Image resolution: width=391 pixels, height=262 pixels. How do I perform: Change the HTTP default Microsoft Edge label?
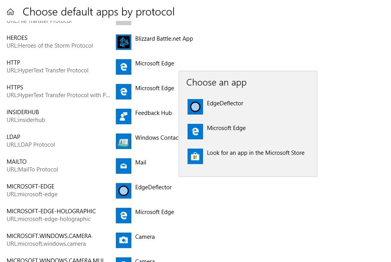click(155, 63)
